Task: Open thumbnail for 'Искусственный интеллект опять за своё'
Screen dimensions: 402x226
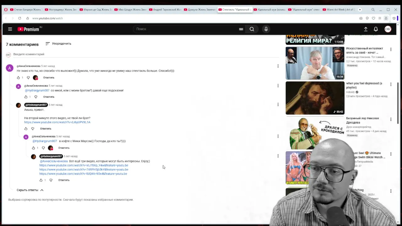Action: pos(315,63)
